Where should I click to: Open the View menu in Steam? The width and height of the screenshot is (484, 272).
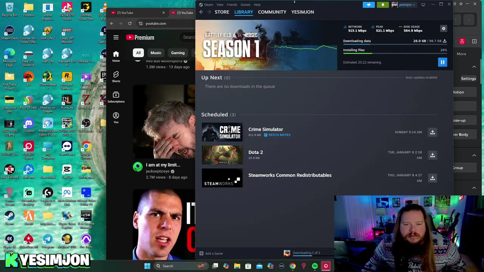pos(220,5)
